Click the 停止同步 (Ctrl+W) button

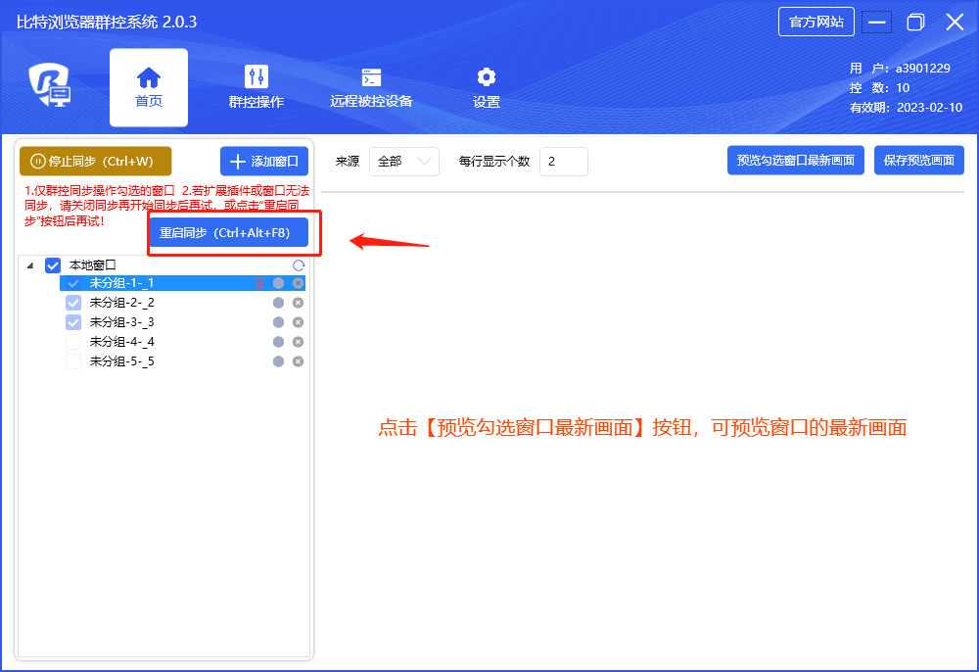point(95,162)
